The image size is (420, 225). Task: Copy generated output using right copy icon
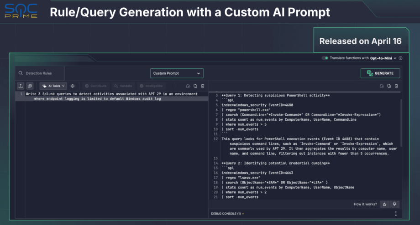[389, 86]
